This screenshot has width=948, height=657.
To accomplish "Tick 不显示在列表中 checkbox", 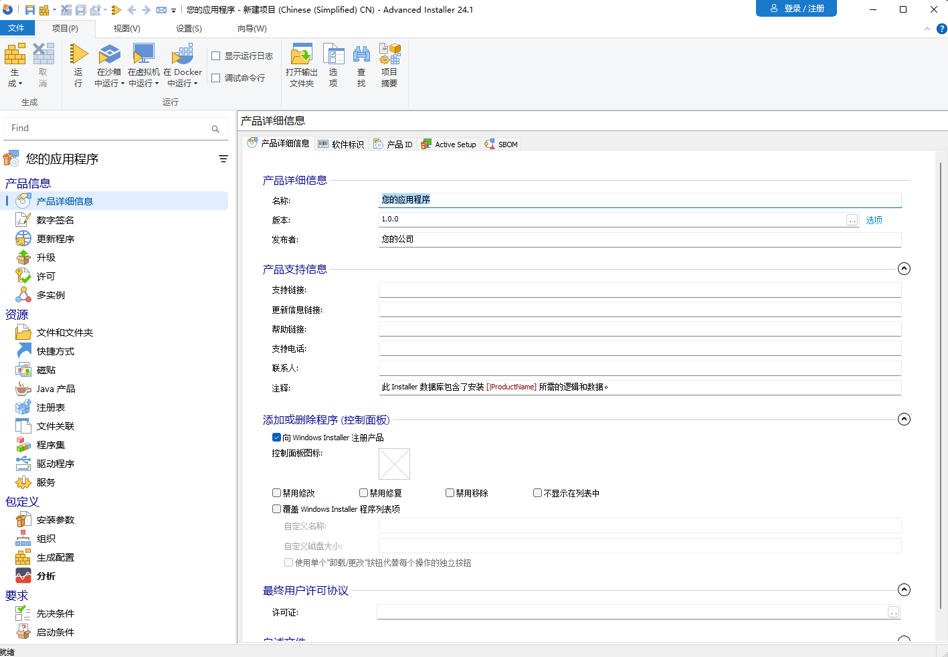I will [x=537, y=493].
